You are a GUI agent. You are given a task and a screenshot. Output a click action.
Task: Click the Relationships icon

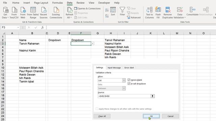click(206, 10)
